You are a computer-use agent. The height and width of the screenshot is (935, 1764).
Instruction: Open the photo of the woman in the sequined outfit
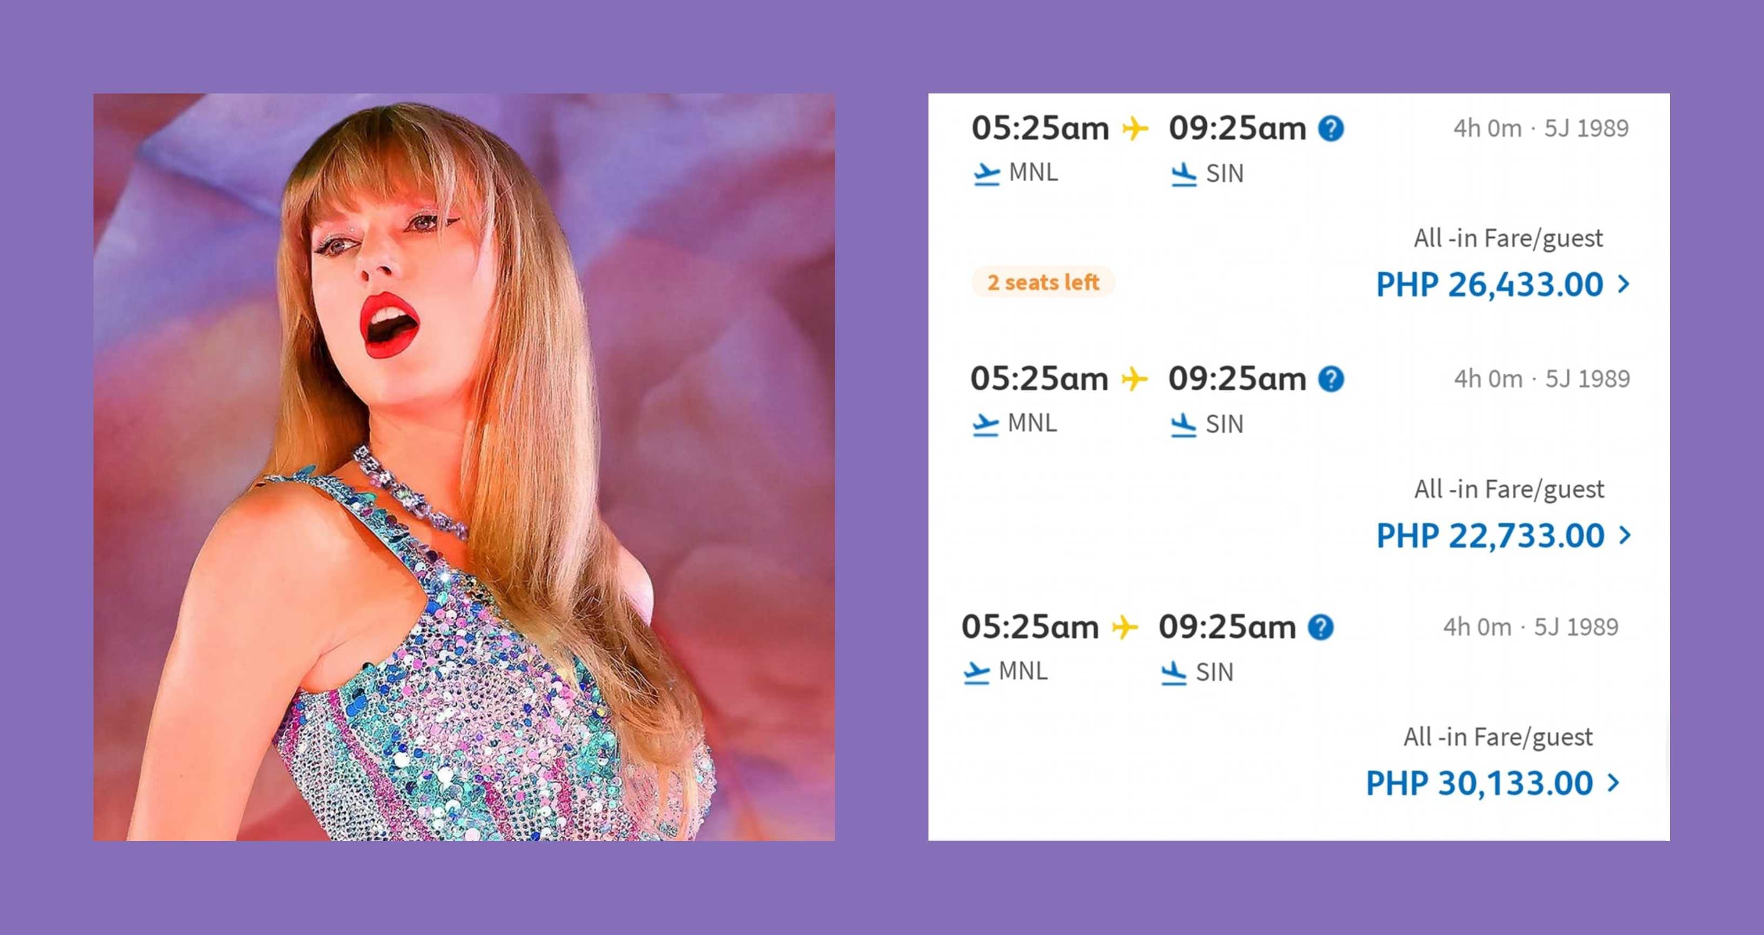464,467
